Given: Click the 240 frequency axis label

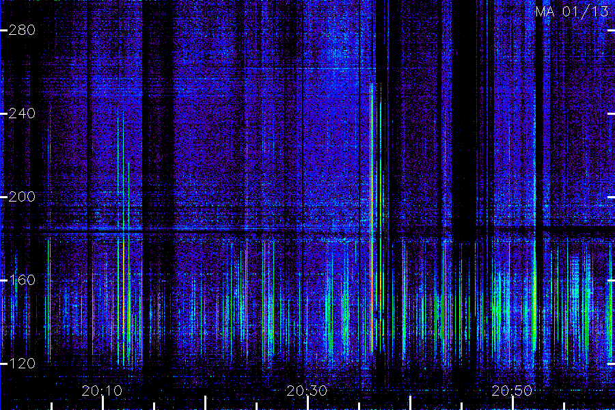Looking at the screenshot, I should (x=22, y=113).
